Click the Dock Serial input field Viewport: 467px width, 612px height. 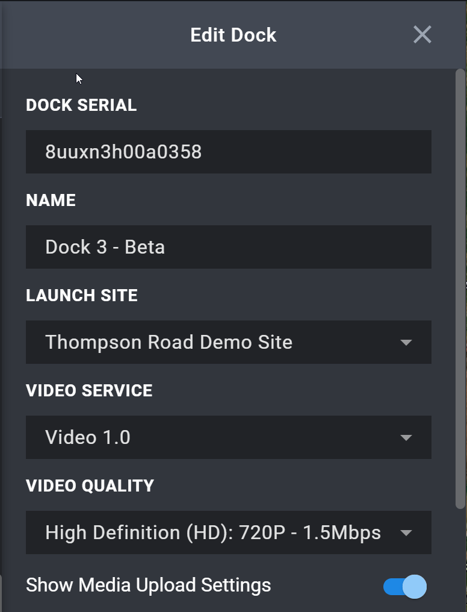(229, 151)
